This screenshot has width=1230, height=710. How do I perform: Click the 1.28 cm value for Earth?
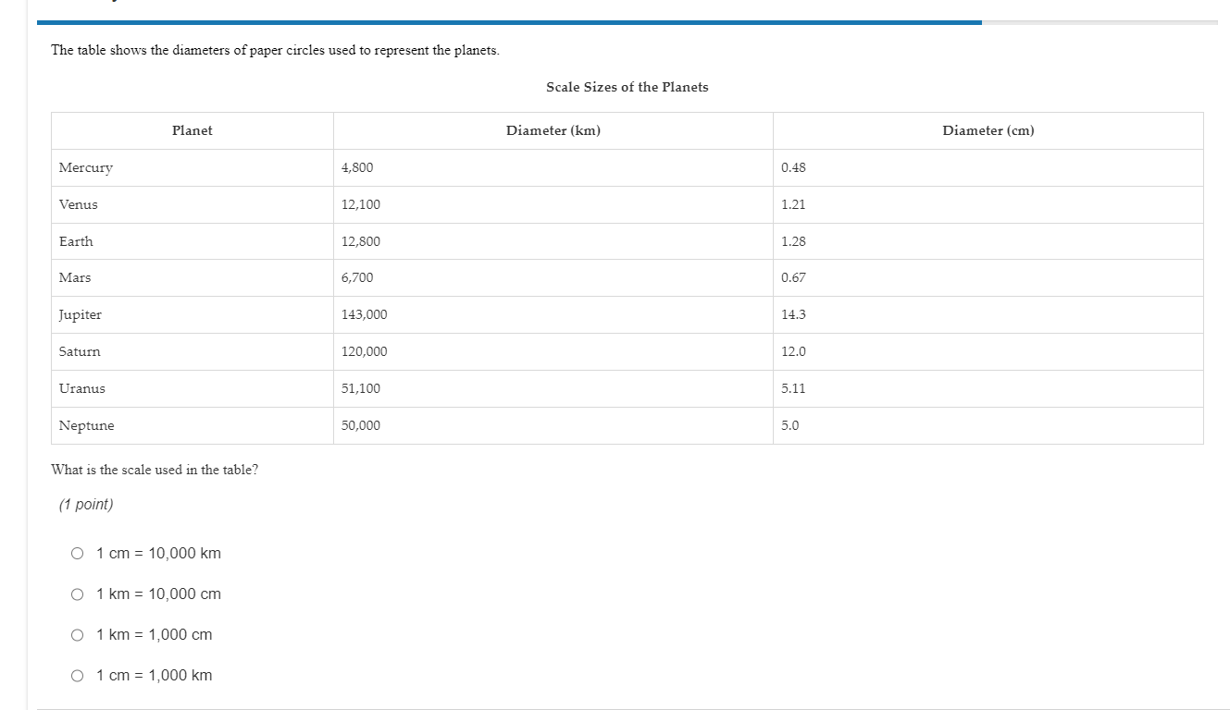[x=793, y=241]
